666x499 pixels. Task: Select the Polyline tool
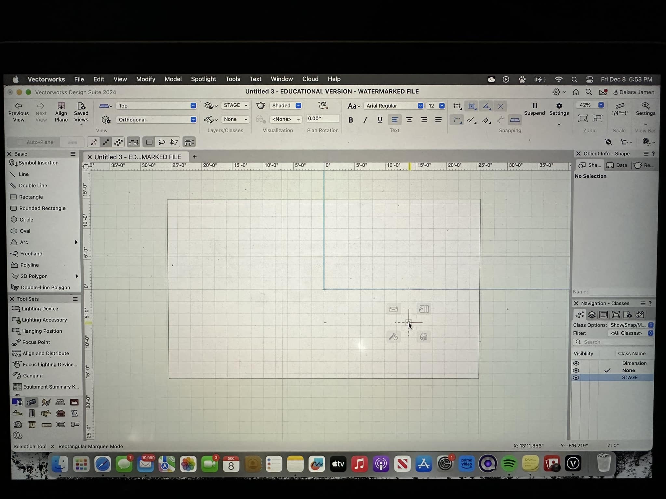coord(25,265)
